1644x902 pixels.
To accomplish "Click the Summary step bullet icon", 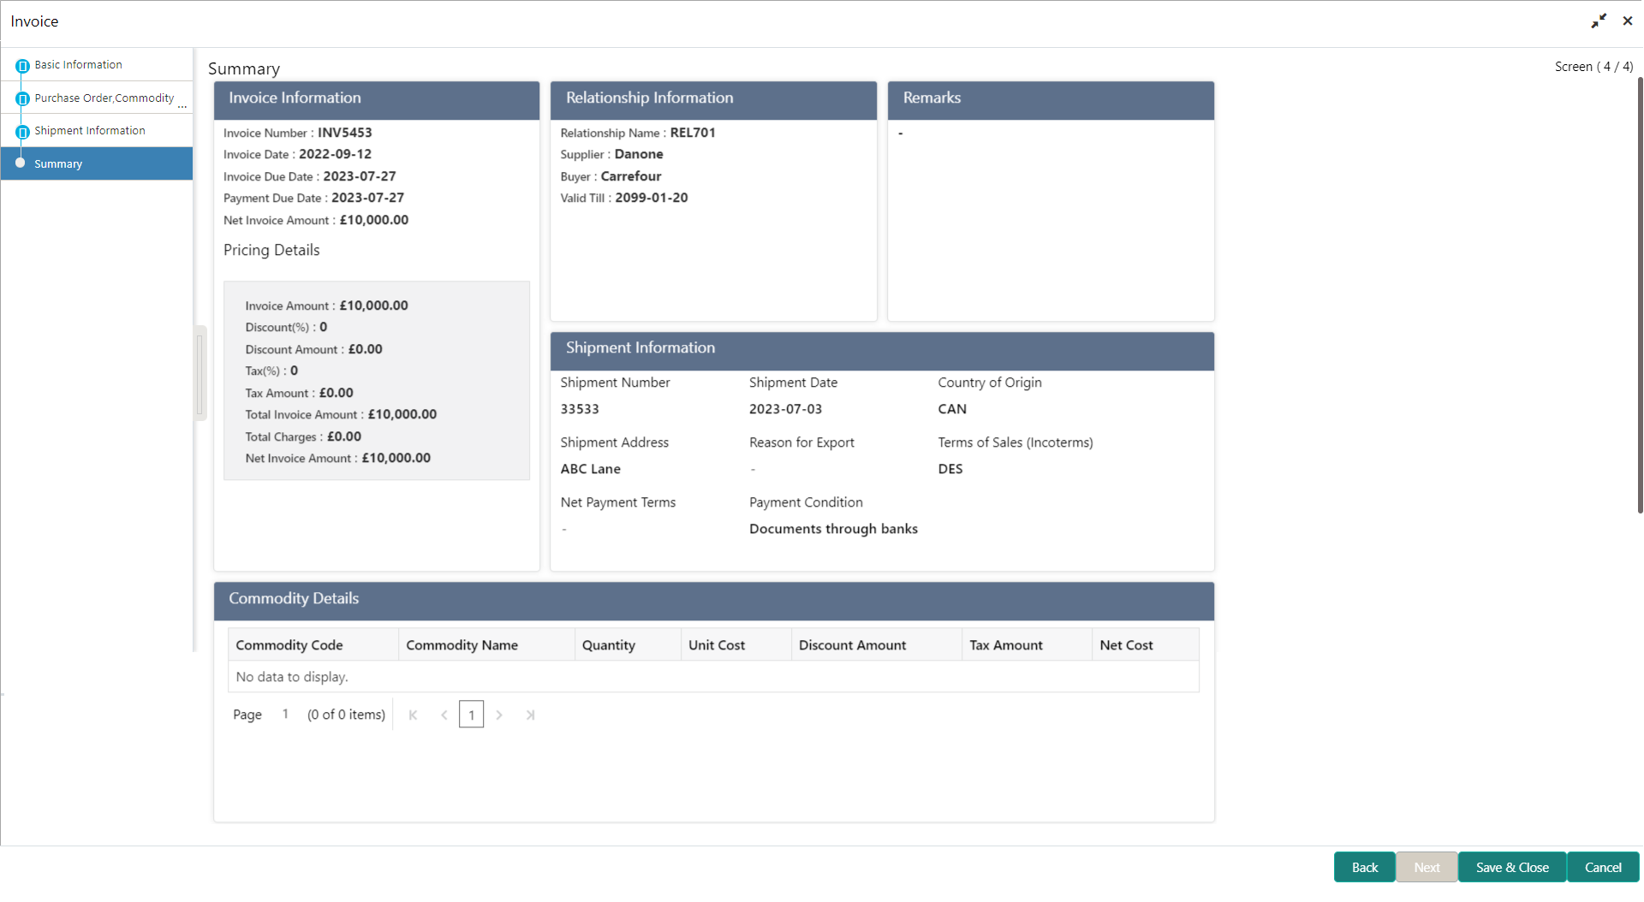I will pyautogui.click(x=21, y=163).
